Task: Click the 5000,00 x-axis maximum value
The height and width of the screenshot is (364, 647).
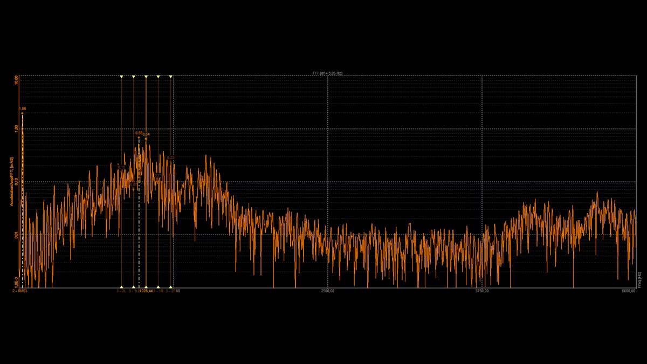Action: (628, 291)
